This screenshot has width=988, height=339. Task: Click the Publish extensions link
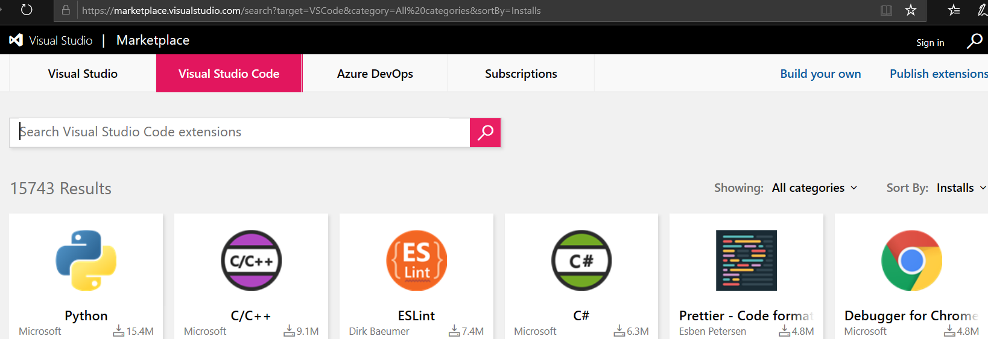938,74
